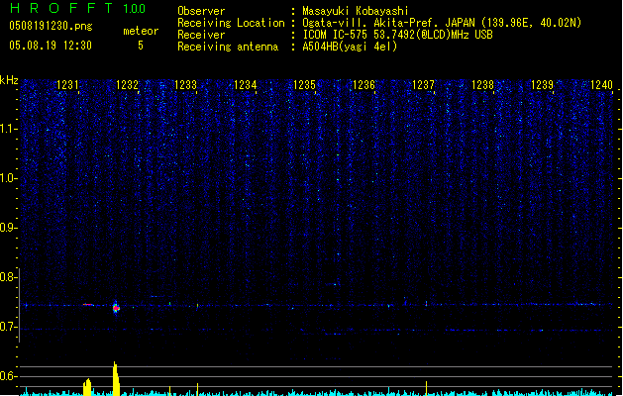Click the red streak echo near 1231

click(x=88, y=305)
